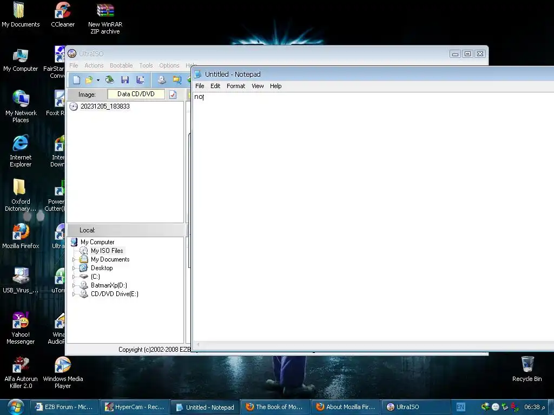This screenshot has height=415, width=554.
Task: Click the Data CD/DVD image type field
Action: (x=136, y=94)
